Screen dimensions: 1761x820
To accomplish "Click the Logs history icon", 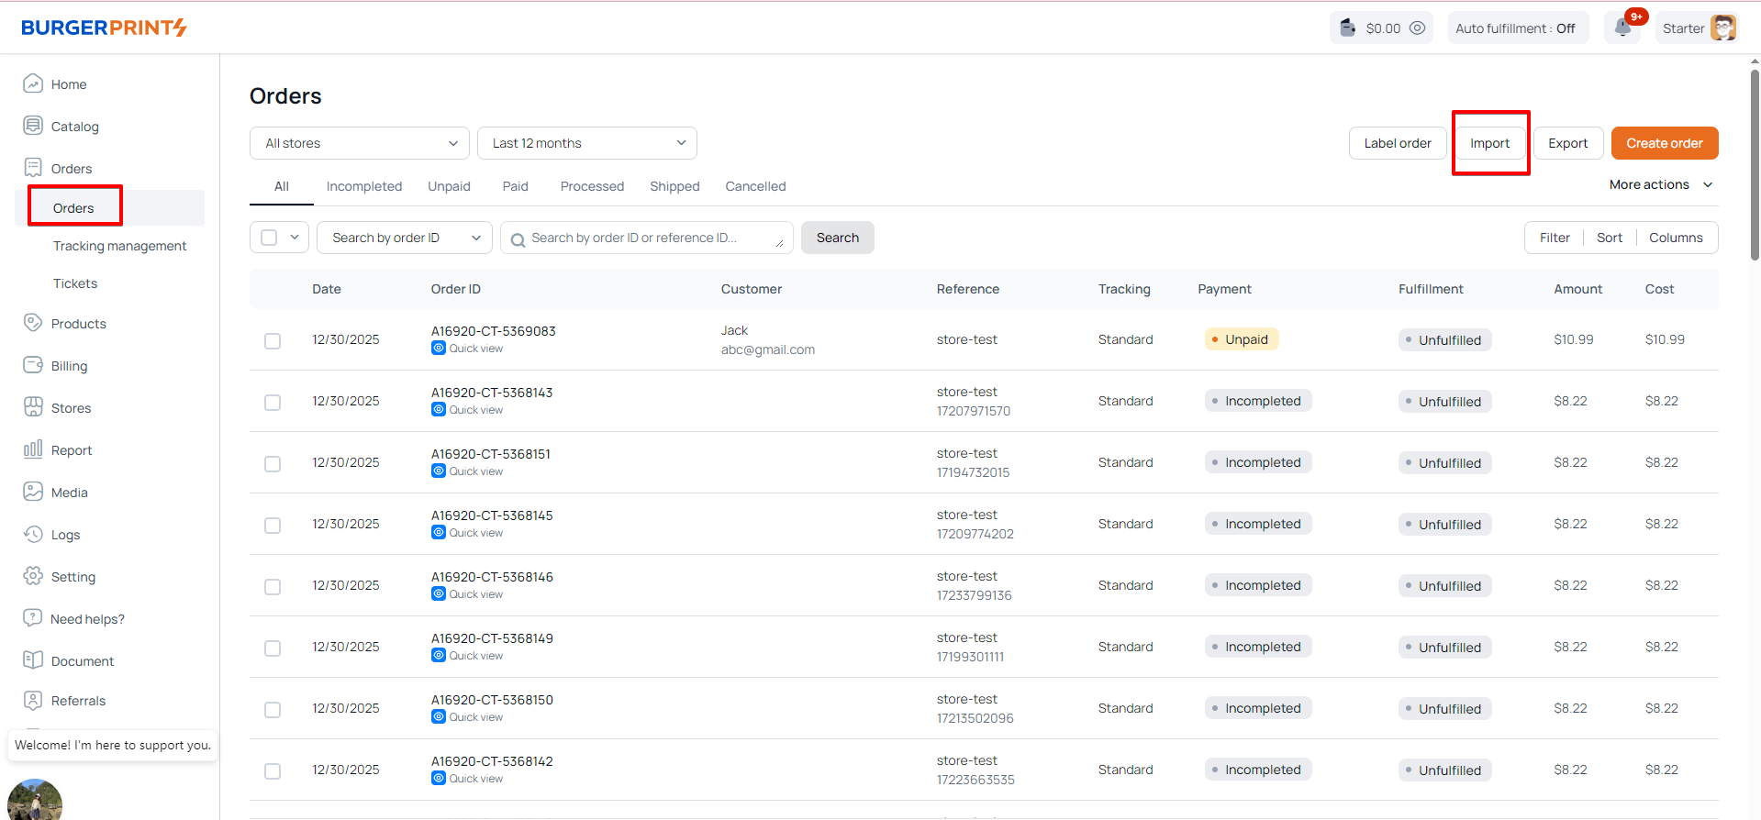I will point(33,534).
